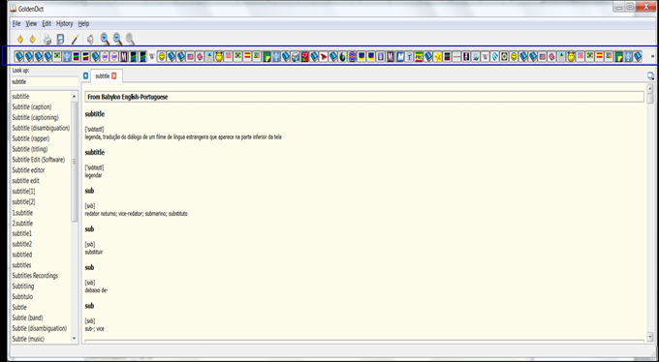Click the Look up input field

[45, 82]
